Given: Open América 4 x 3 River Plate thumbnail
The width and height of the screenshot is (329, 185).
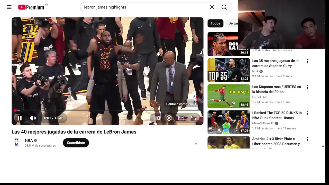Looking at the screenshot, I should pos(229,142).
